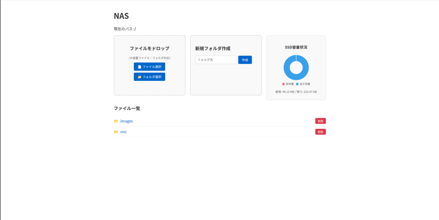Click the SSD容量状況 card heading
439x220 pixels.
coord(296,47)
